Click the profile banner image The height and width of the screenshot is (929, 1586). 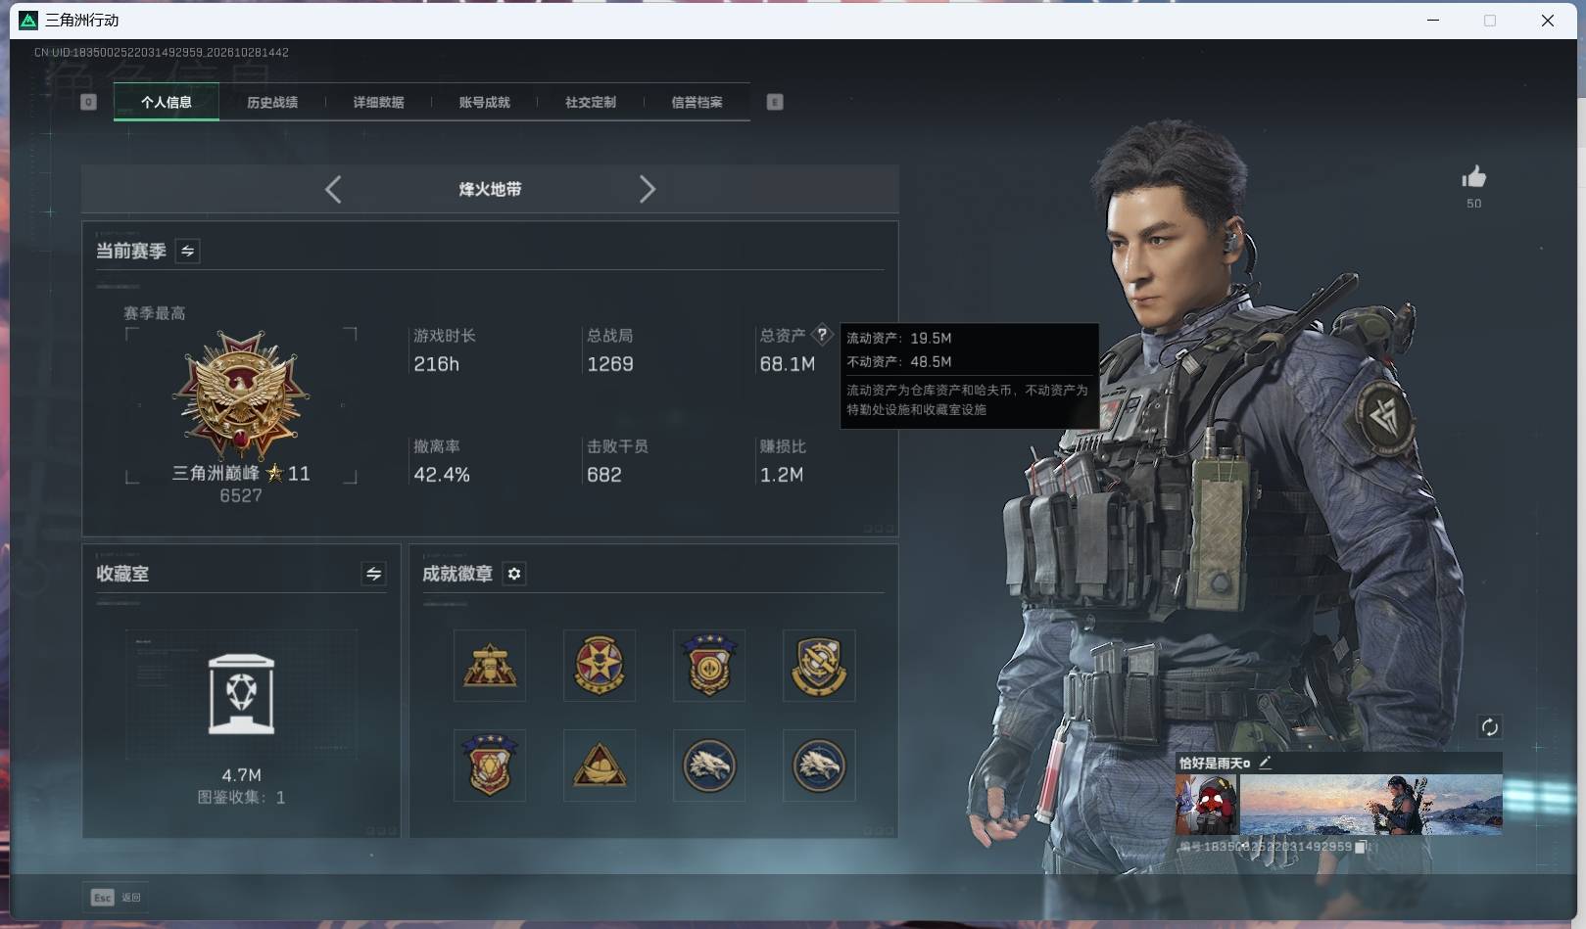click(x=1370, y=805)
